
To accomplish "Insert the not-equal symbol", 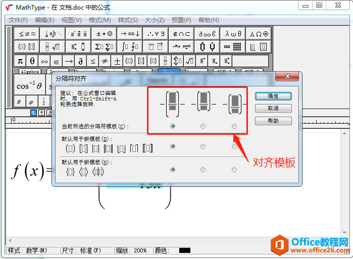I will click(105, 61).
